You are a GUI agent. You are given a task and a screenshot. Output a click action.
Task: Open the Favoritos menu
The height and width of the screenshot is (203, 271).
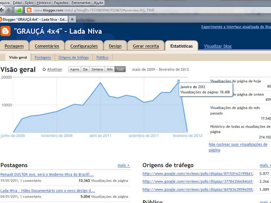coord(61,3)
